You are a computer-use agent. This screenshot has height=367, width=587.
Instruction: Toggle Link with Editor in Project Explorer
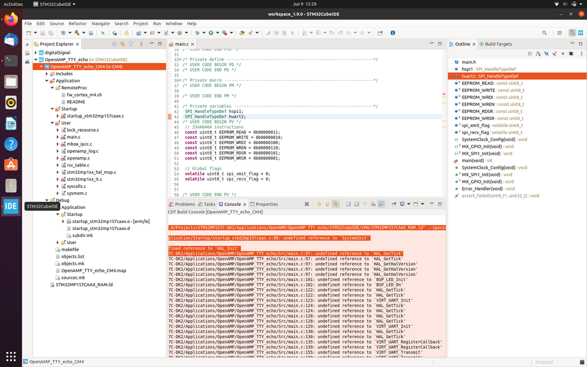tap(122, 44)
